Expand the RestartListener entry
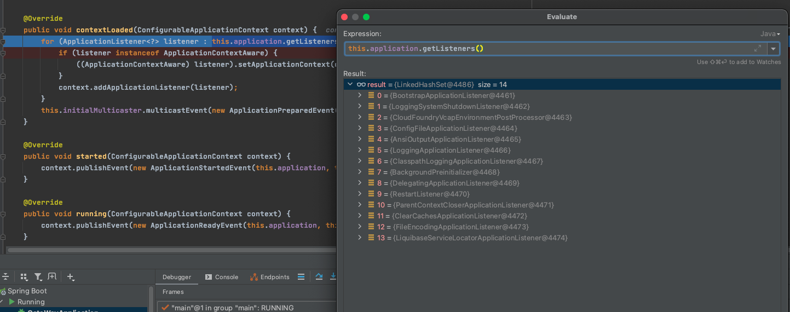Image resolution: width=790 pixels, height=312 pixels. (360, 194)
